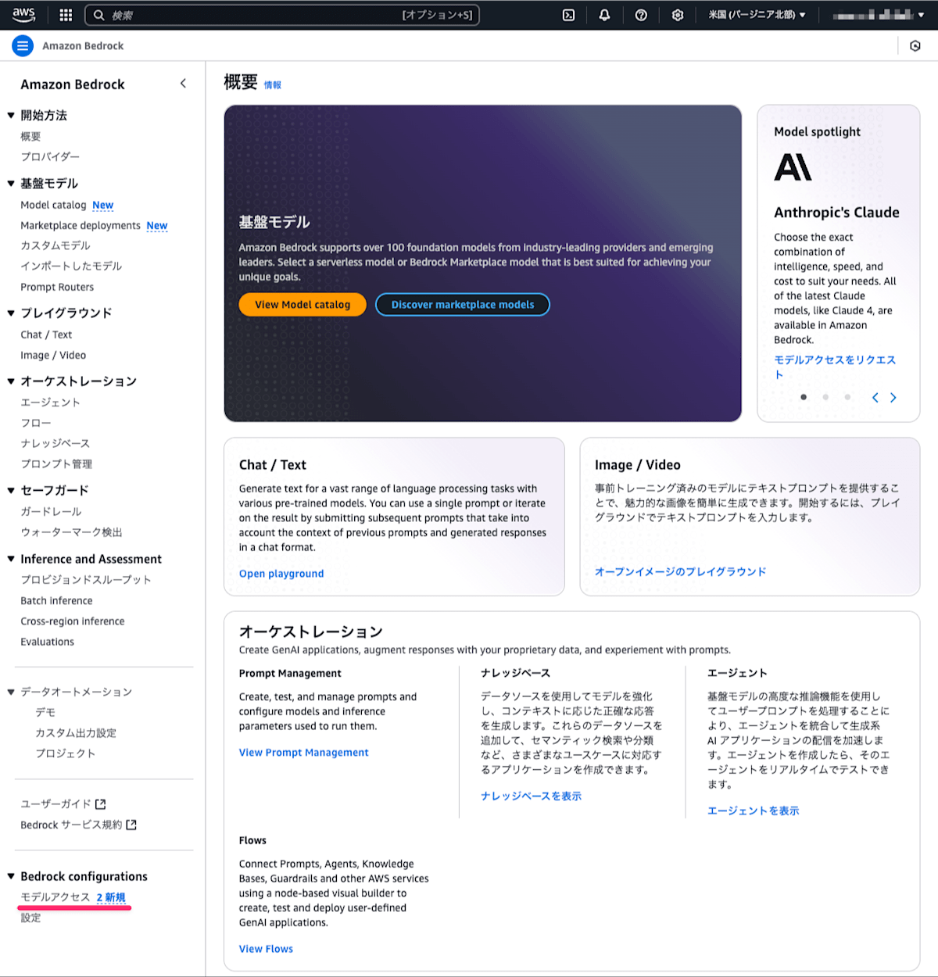
Task: Open Chat / Text playground in sidebar
Action: [46, 335]
